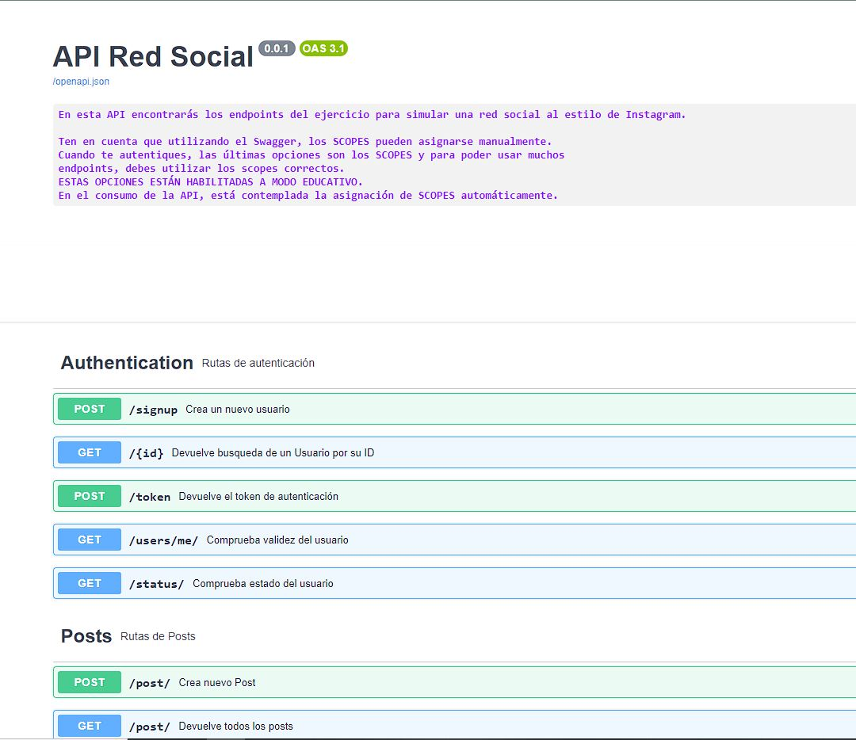
Task: Click 'ESTAS OPCIONES ESTÁN HABILITADAS' description line
Action: 211,181
